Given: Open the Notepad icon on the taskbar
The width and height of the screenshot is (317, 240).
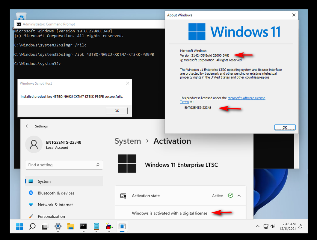Looking at the screenshot, I should [x=96, y=226].
